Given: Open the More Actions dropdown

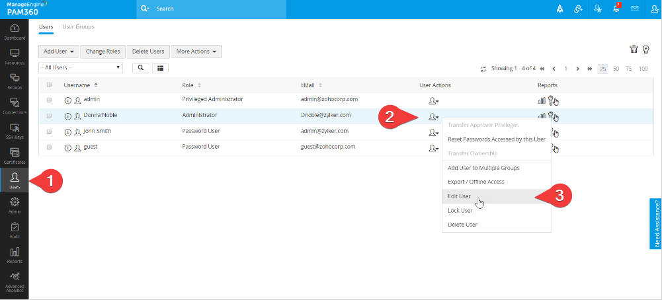Looking at the screenshot, I should click(x=196, y=52).
